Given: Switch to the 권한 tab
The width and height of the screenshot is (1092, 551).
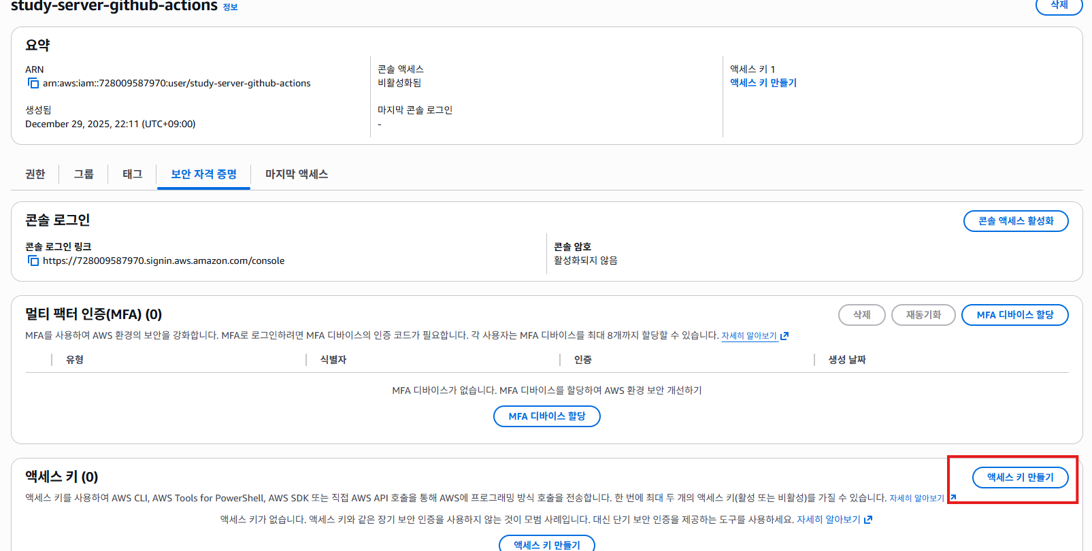Looking at the screenshot, I should (x=35, y=174).
